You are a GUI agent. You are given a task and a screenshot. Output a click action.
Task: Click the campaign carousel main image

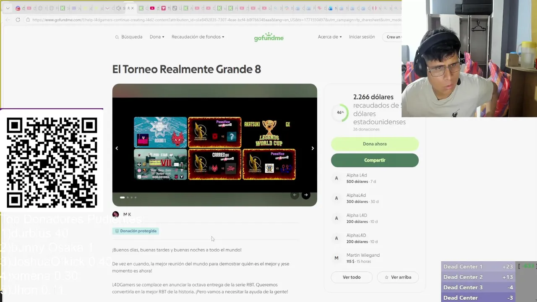click(214, 145)
